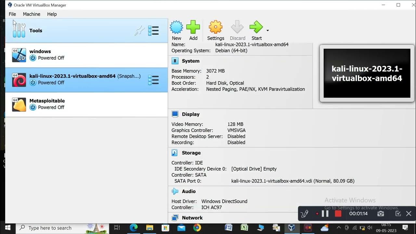Close the recorder toolbar
The height and width of the screenshot is (234, 416).
[x=409, y=214]
